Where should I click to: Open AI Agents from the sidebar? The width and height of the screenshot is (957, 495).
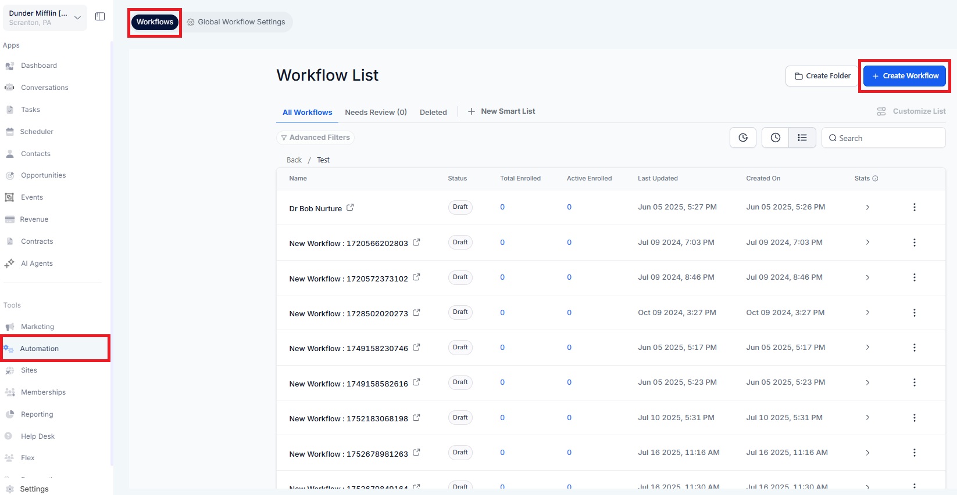coord(37,263)
